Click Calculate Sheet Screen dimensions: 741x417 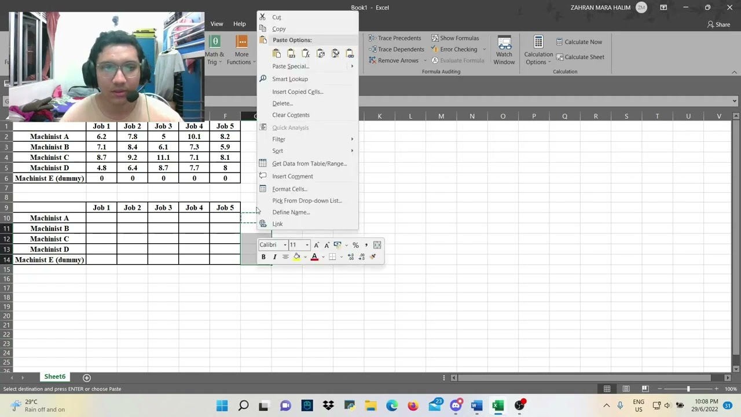point(580,57)
